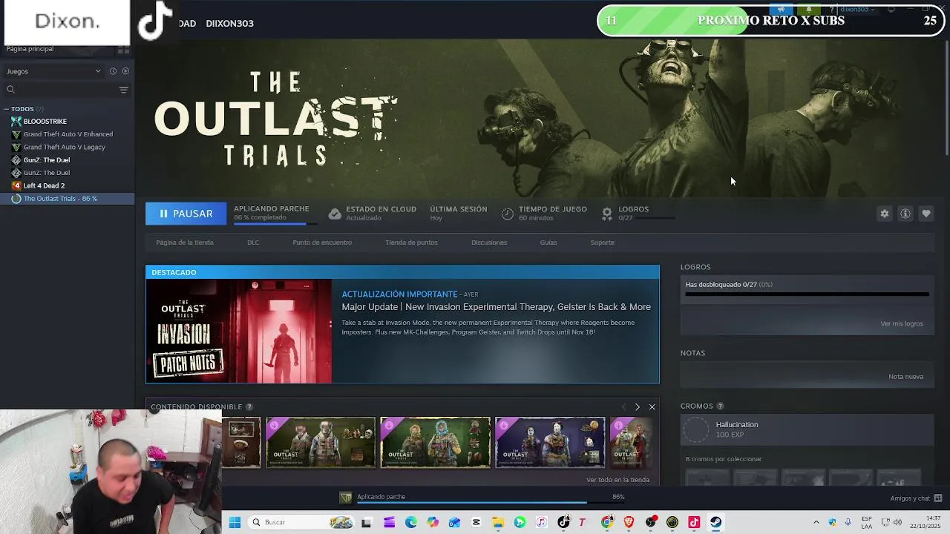
Task: Open DIIXON303 profile menu tab
Action: tap(229, 24)
